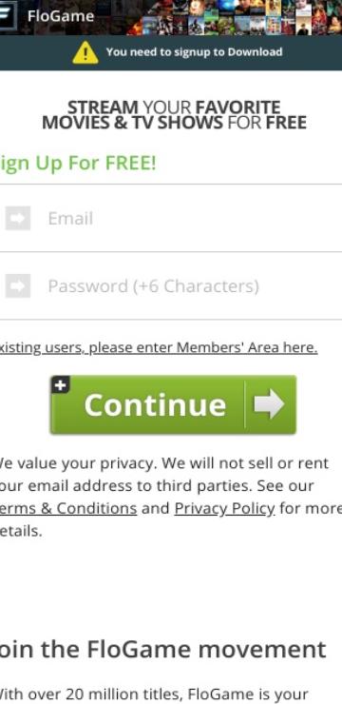
Task: Click the arrow icon beside Password
Action: point(18,285)
